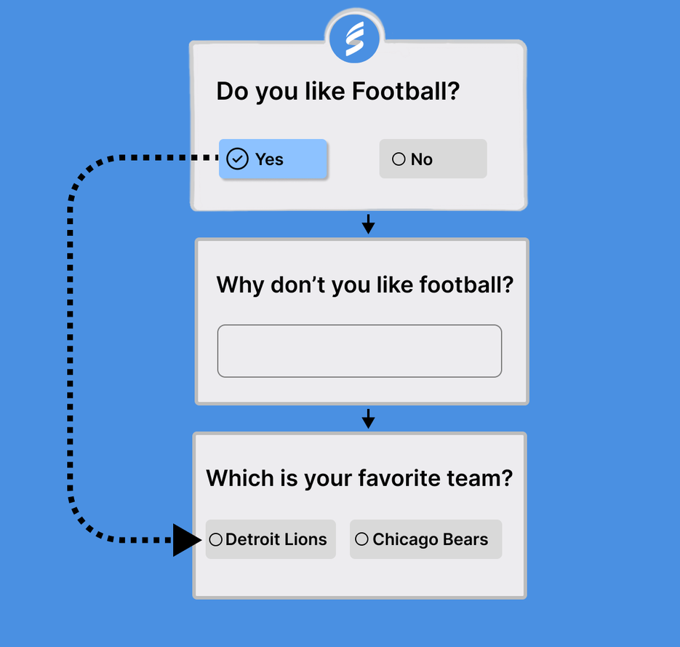Select the radio circle beside No
Image resolution: width=680 pixels, height=647 pixels.
[x=399, y=159]
